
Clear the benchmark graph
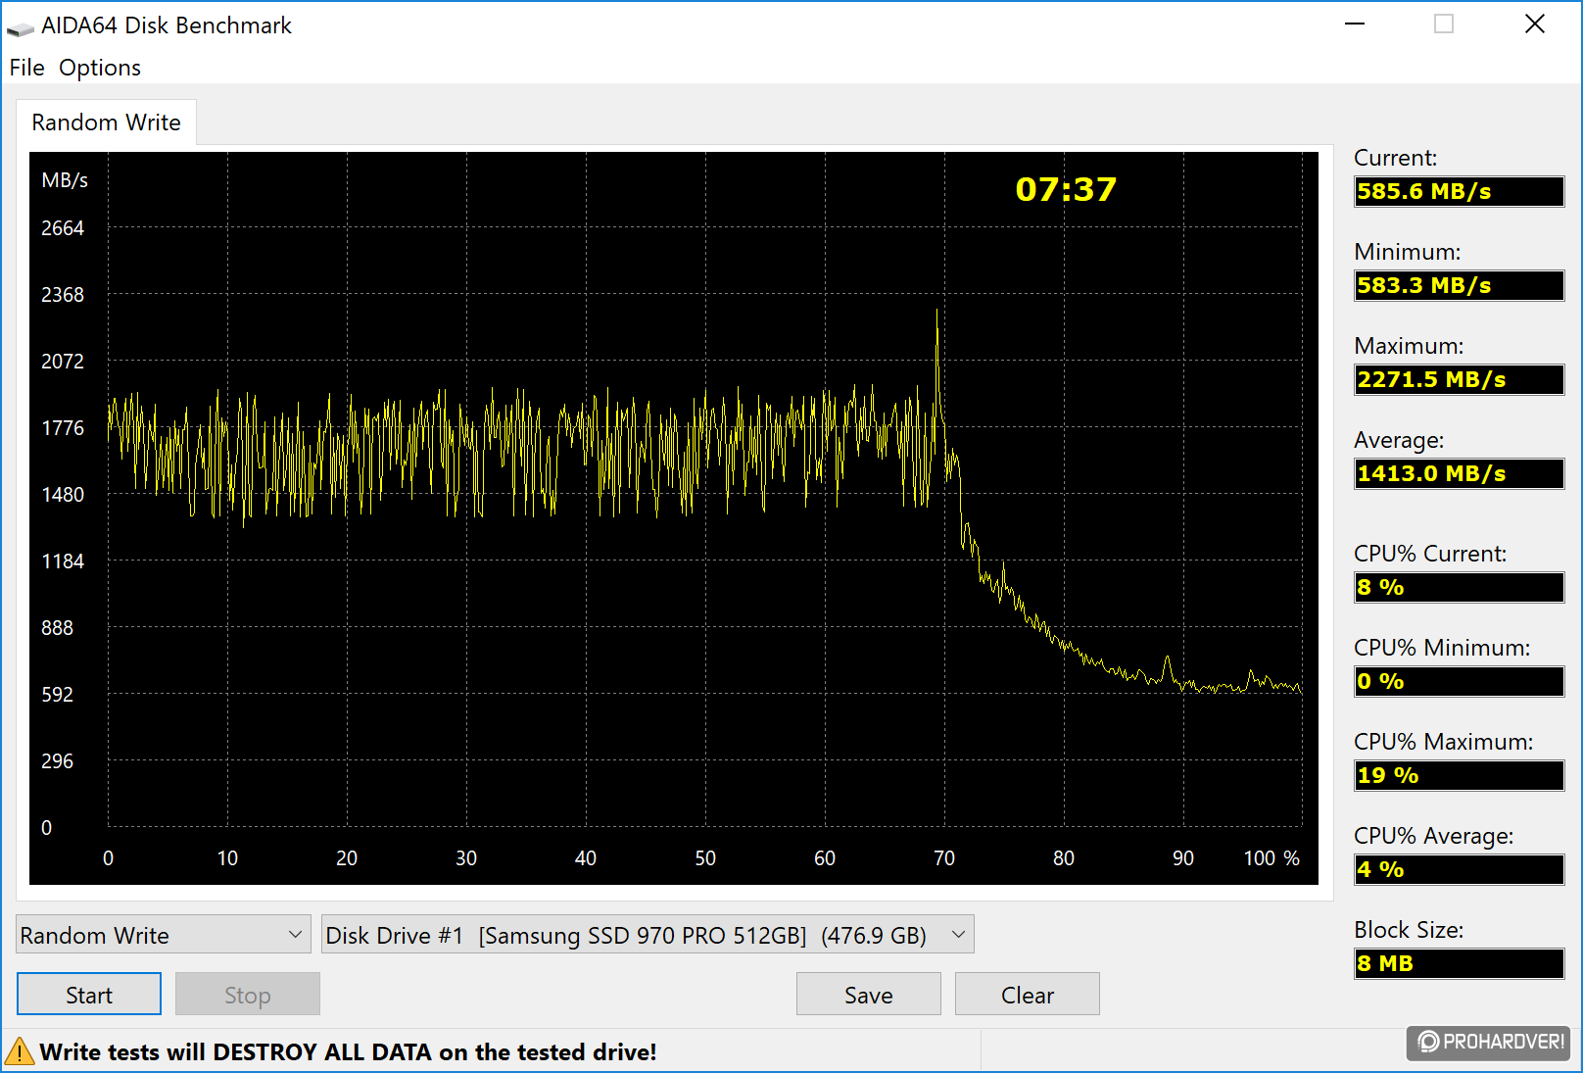tap(1028, 995)
